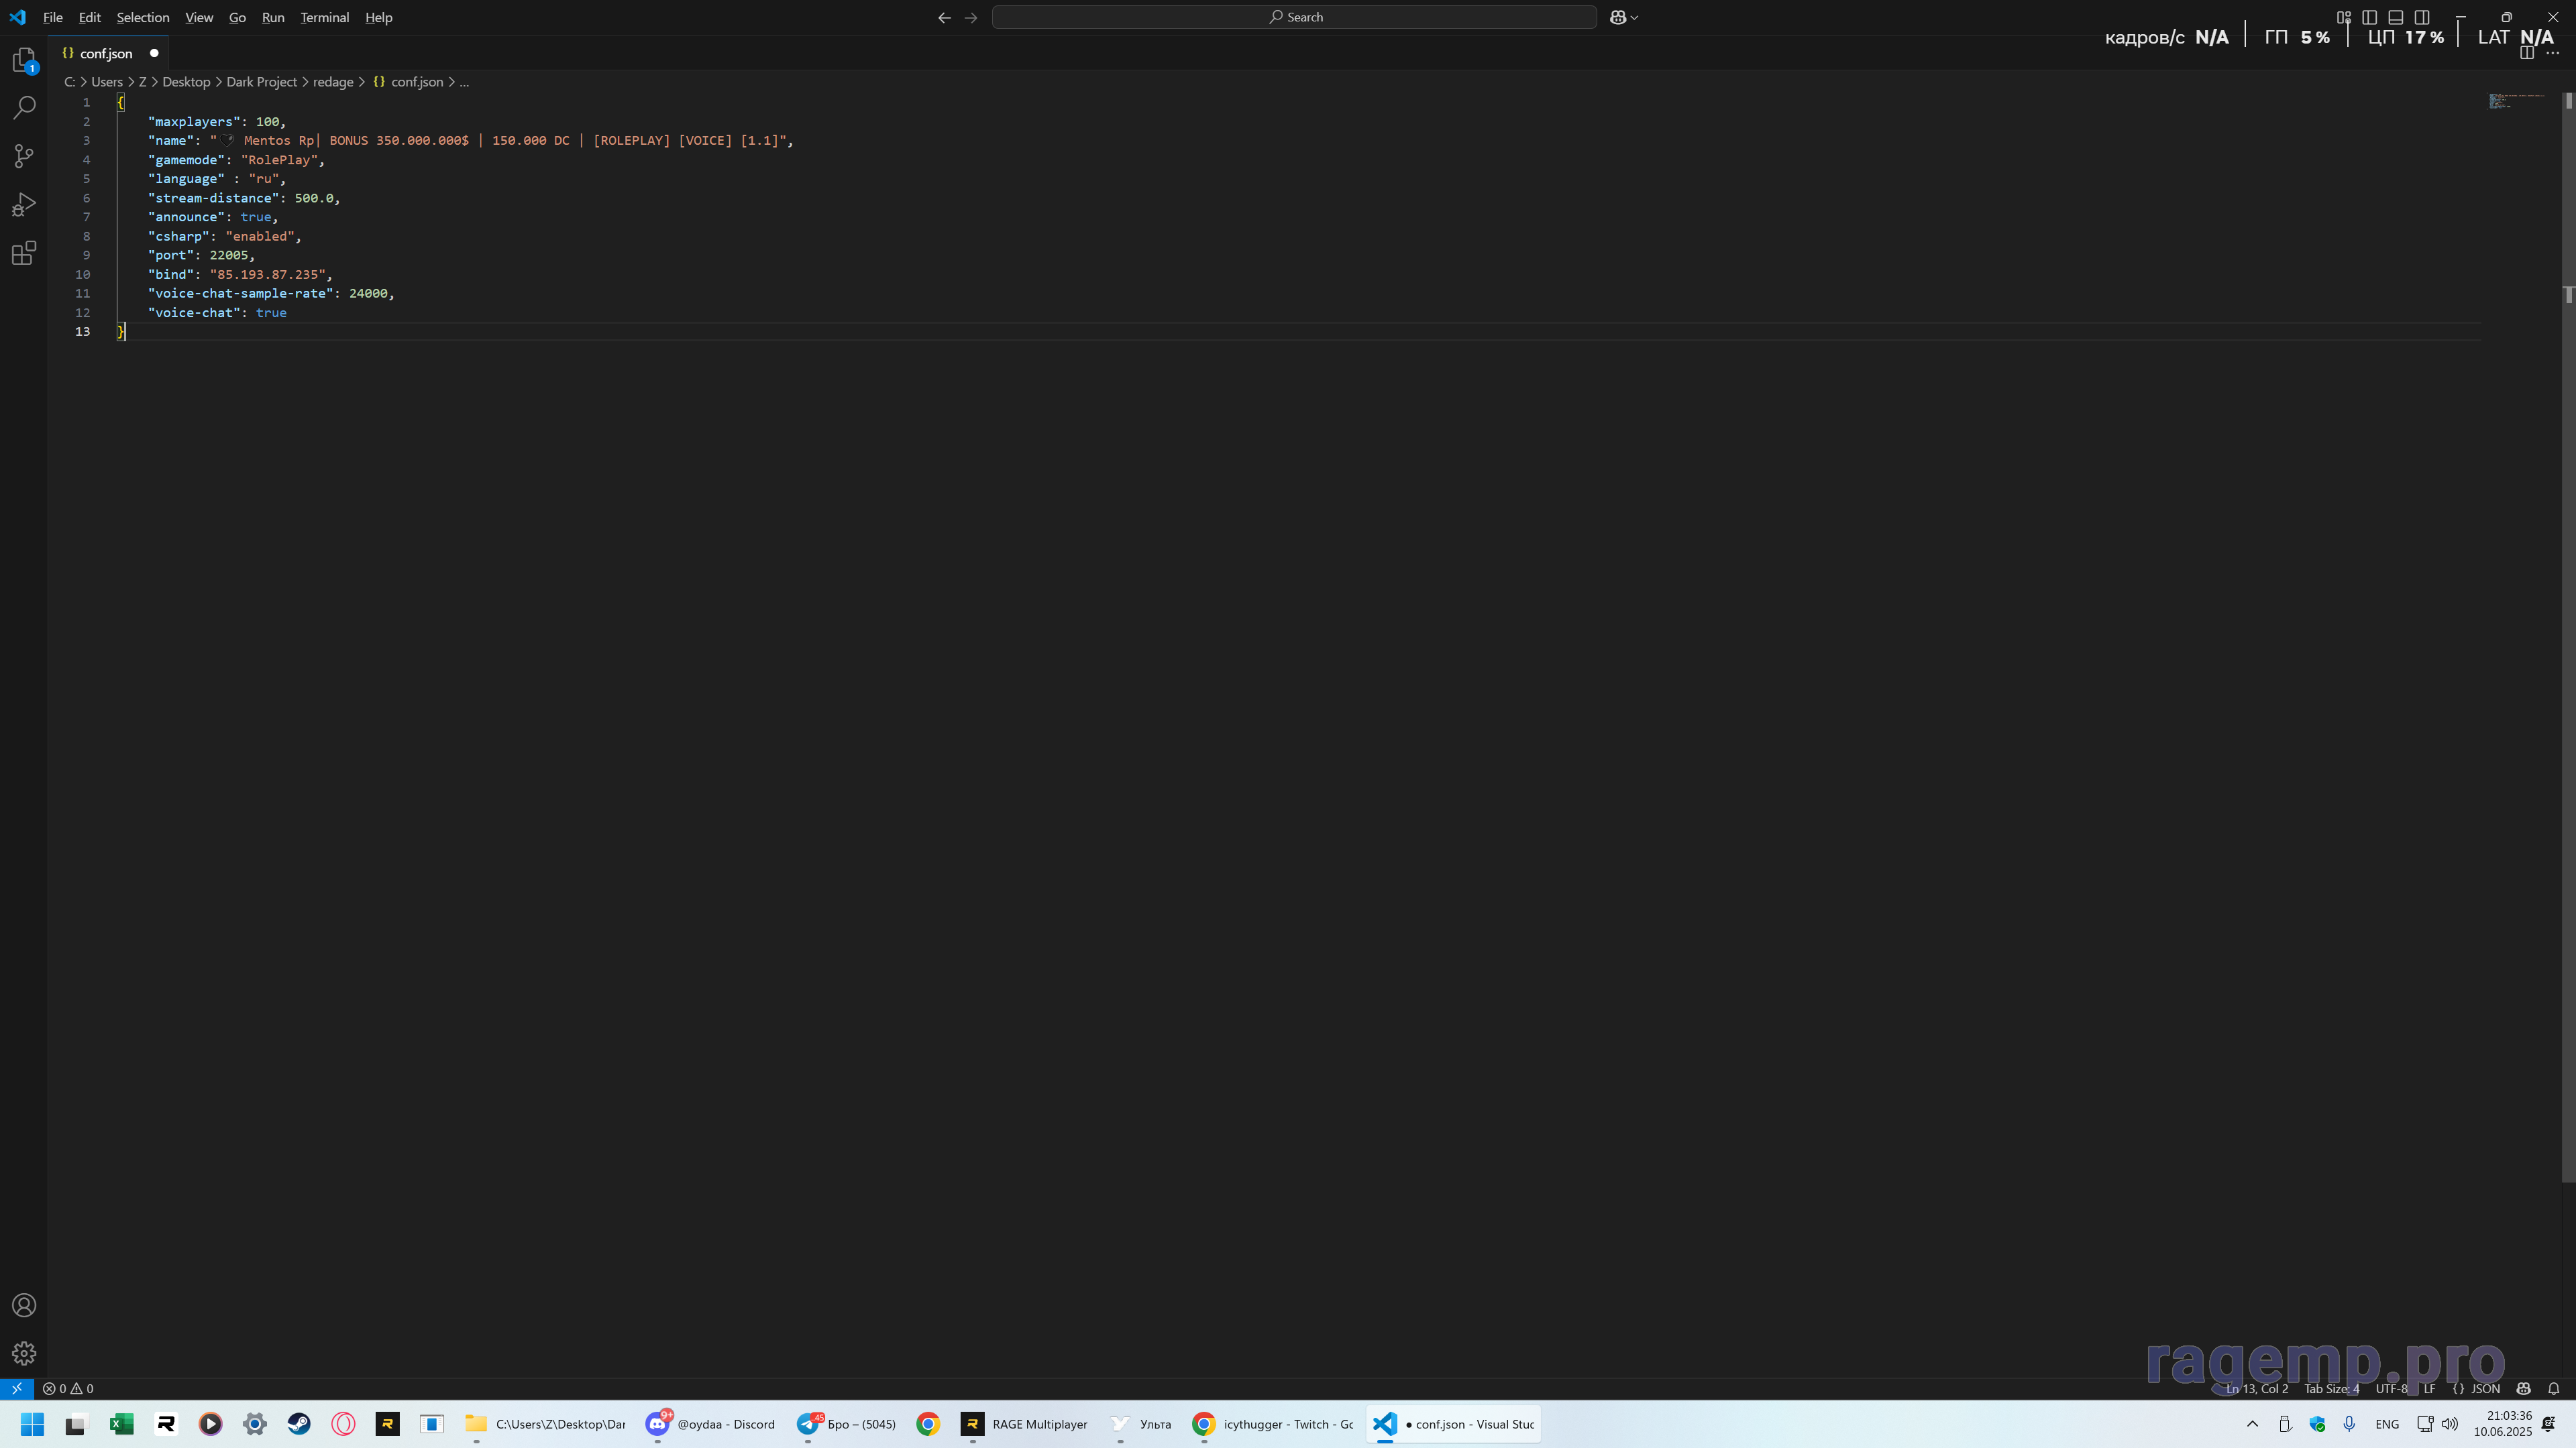
Task: Toggle the bottom Panel layout button
Action: [2395, 17]
